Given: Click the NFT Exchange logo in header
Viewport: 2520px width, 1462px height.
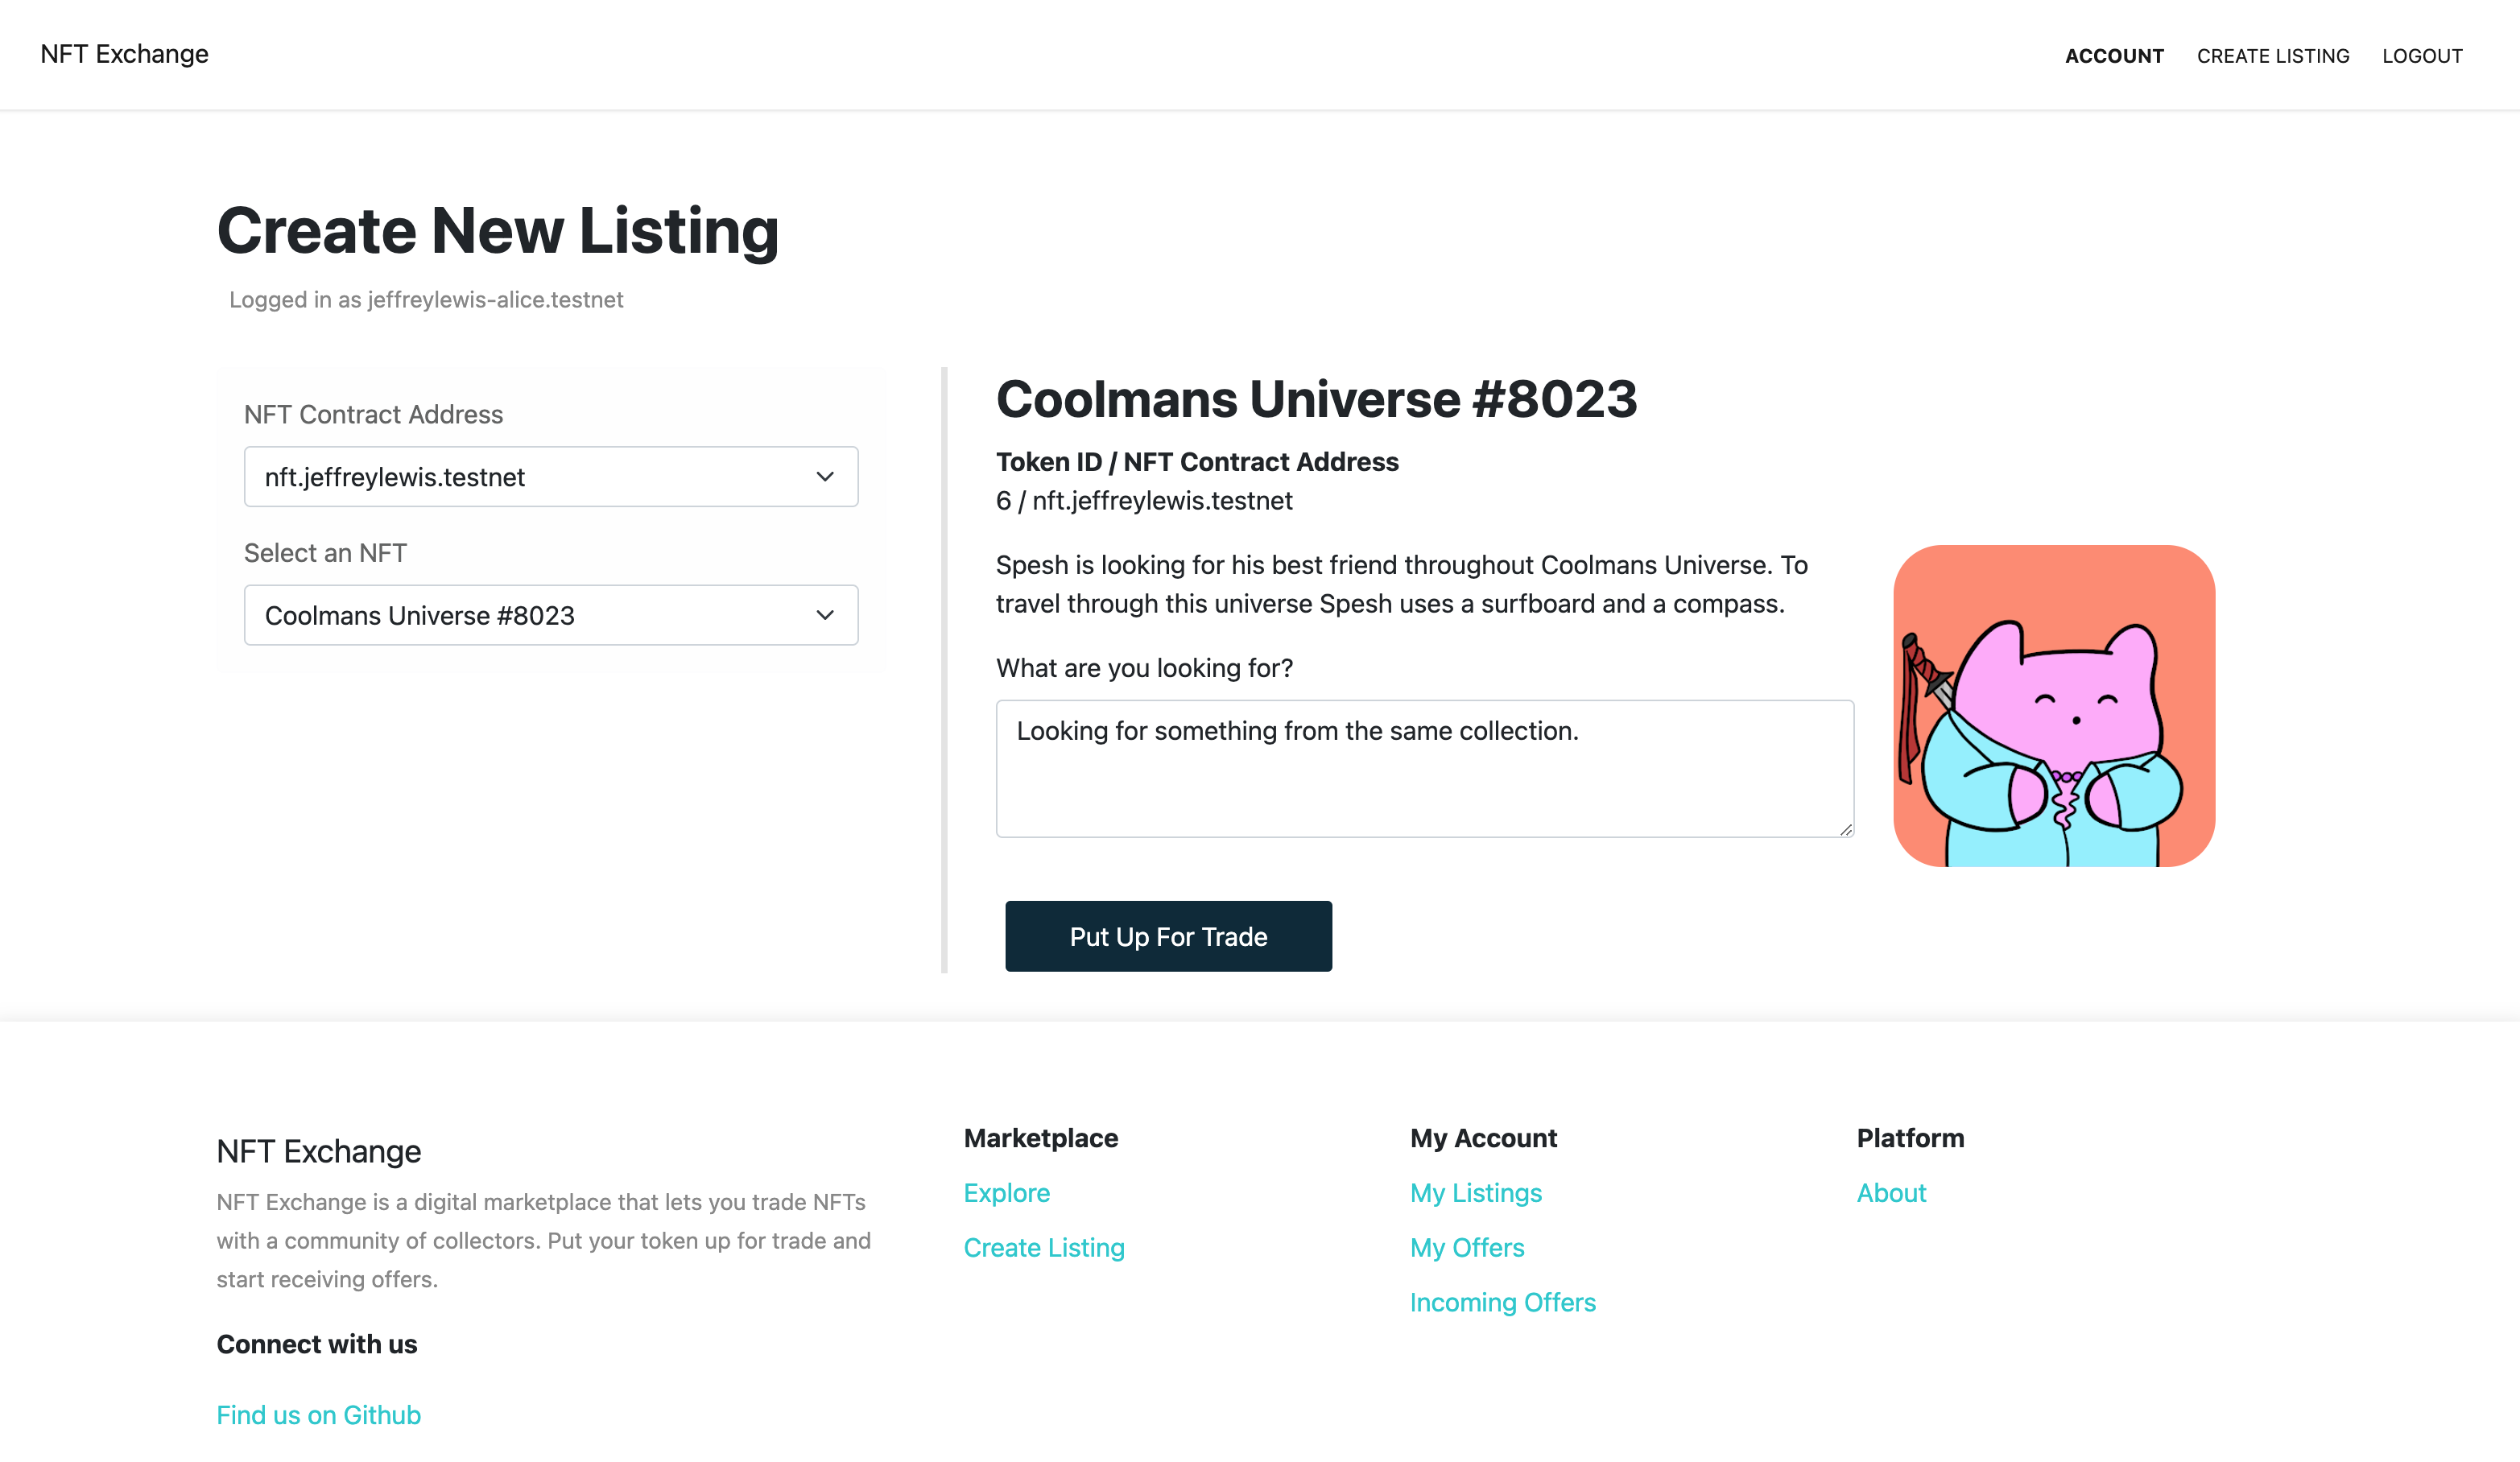Looking at the screenshot, I should [x=124, y=54].
